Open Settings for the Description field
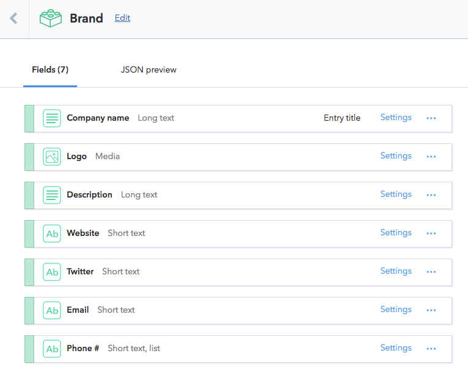The image size is (468, 378). [x=396, y=194]
